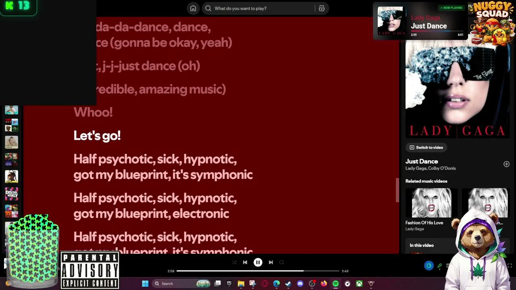This screenshot has height=290, width=516.
Task: Launch Opera browser from the taskbar
Action: click(x=264, y=284)
